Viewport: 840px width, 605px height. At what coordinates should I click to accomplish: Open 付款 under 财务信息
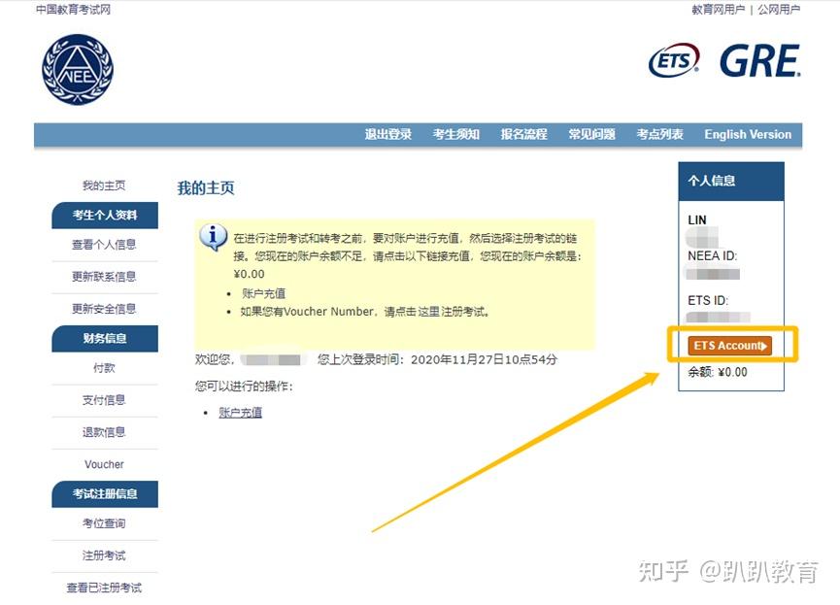point(104,367)
